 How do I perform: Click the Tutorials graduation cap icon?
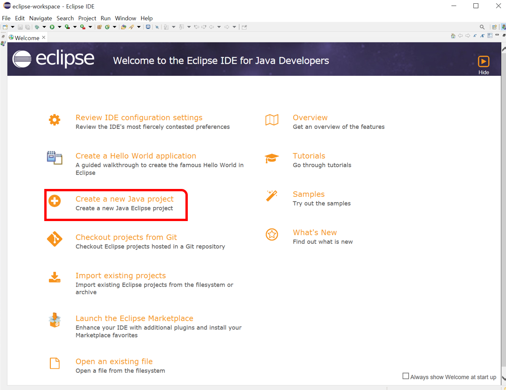pyautogui.click(x=272, y=158)
